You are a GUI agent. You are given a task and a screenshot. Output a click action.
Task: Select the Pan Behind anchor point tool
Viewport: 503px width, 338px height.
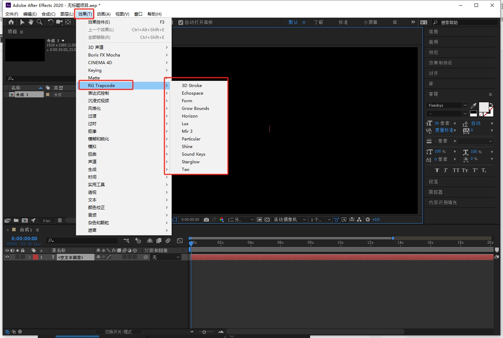(68, 22)
